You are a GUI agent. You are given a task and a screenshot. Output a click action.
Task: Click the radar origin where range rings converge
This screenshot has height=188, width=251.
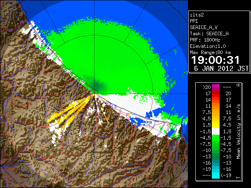click(94, 94)
